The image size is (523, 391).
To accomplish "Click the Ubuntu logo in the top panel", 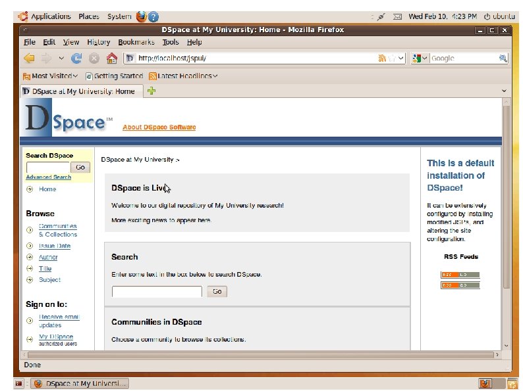I will point(22,16).
